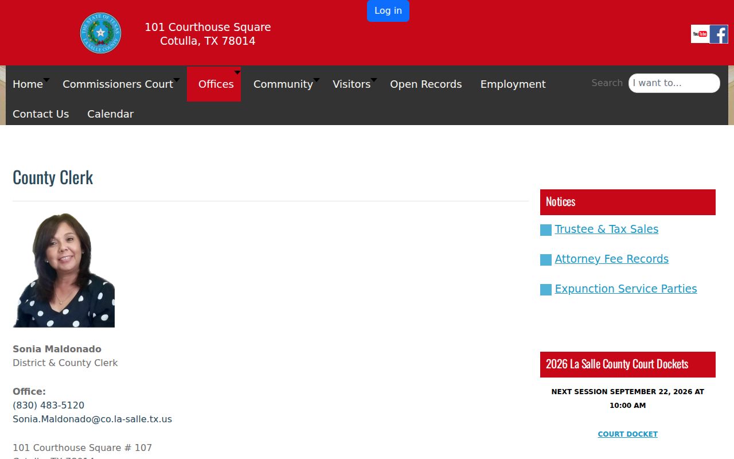Expand the Home menu dropdown arrow
This screenshot has width=734, height=459.
pyautogui.click(x=46, y=80)
